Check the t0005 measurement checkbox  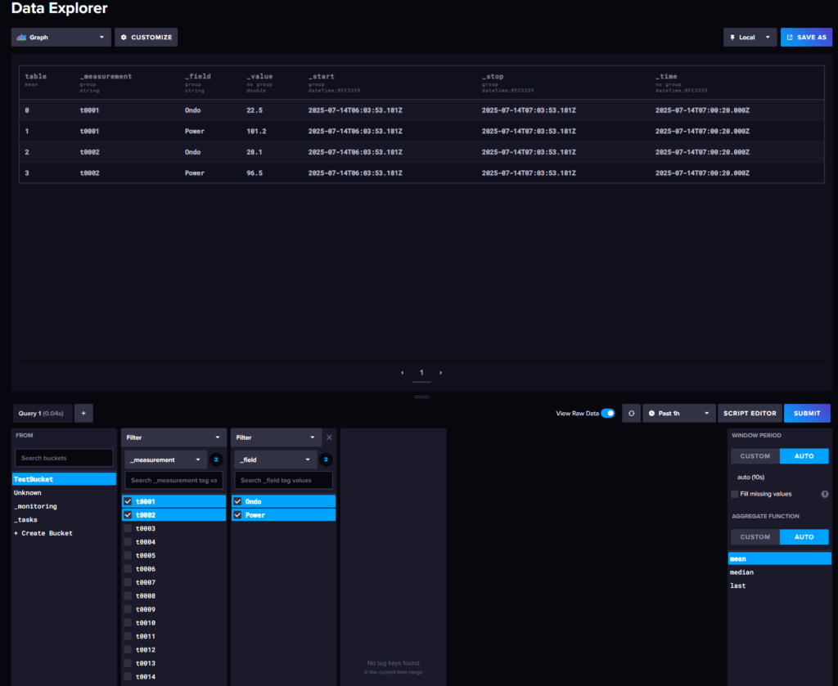128,555
